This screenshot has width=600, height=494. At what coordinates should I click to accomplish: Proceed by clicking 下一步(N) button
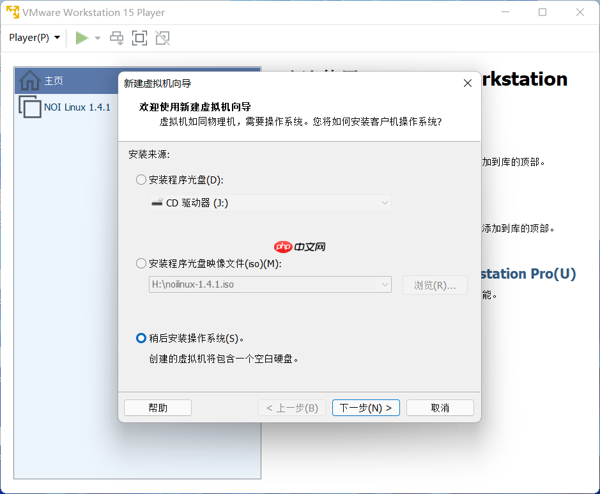point(365,407)
